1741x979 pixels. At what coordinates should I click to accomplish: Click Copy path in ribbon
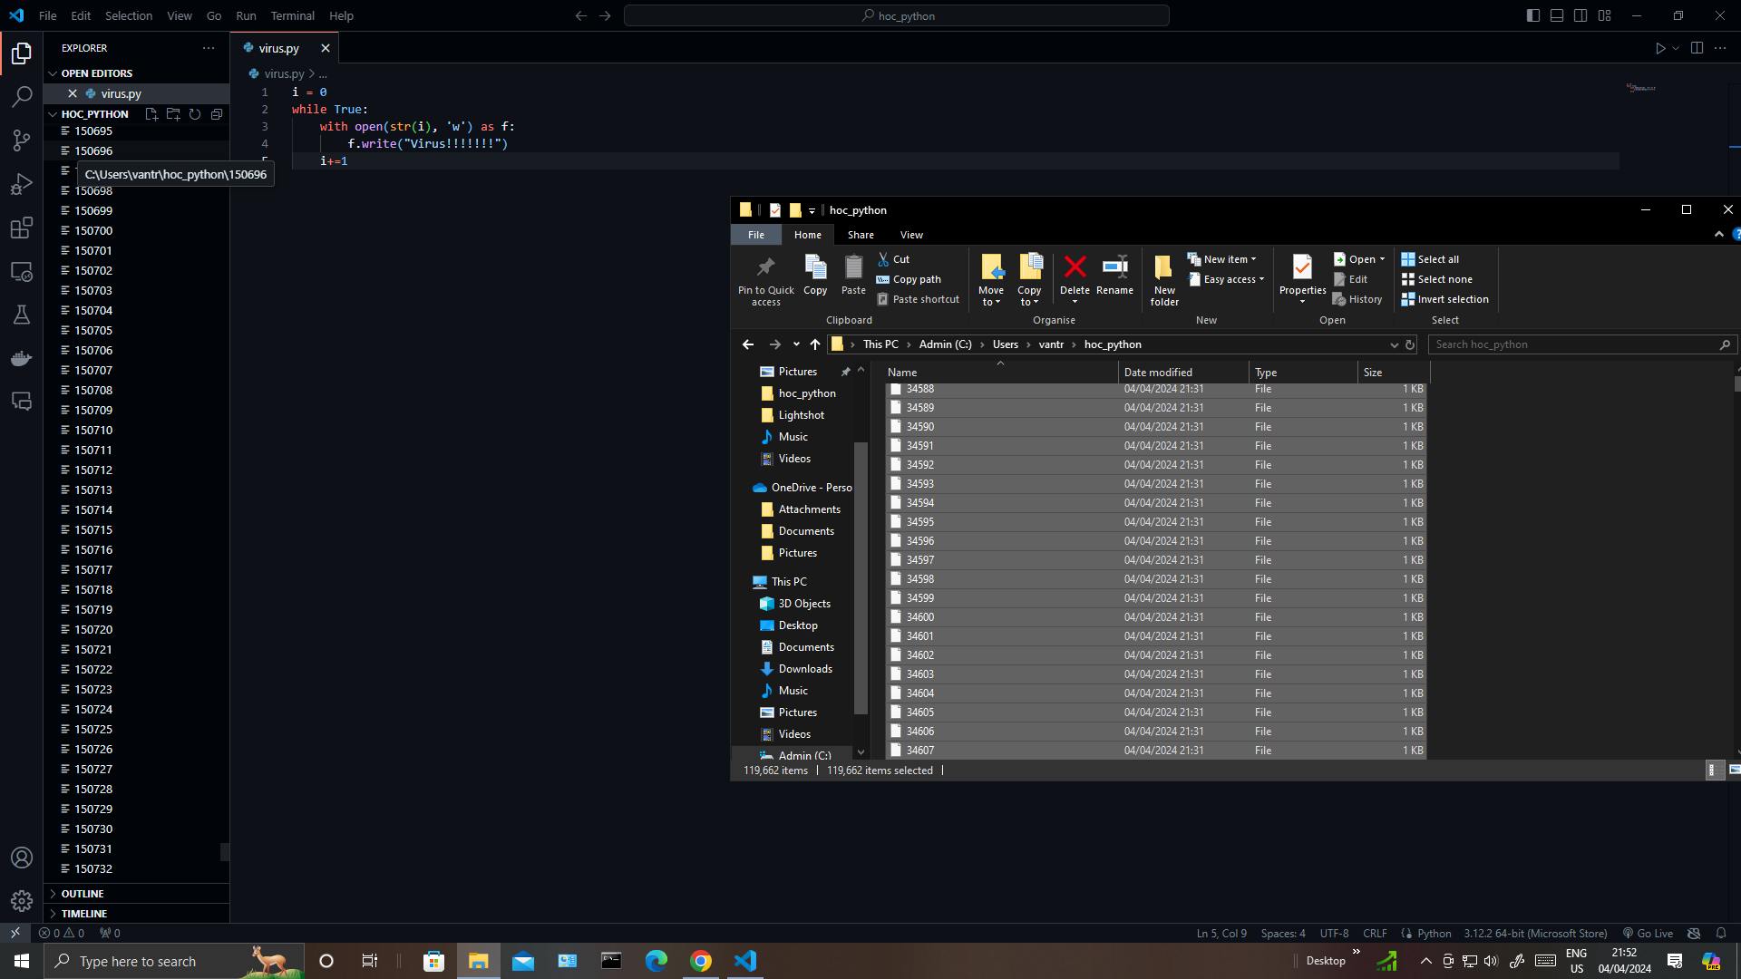click(909, 279)
